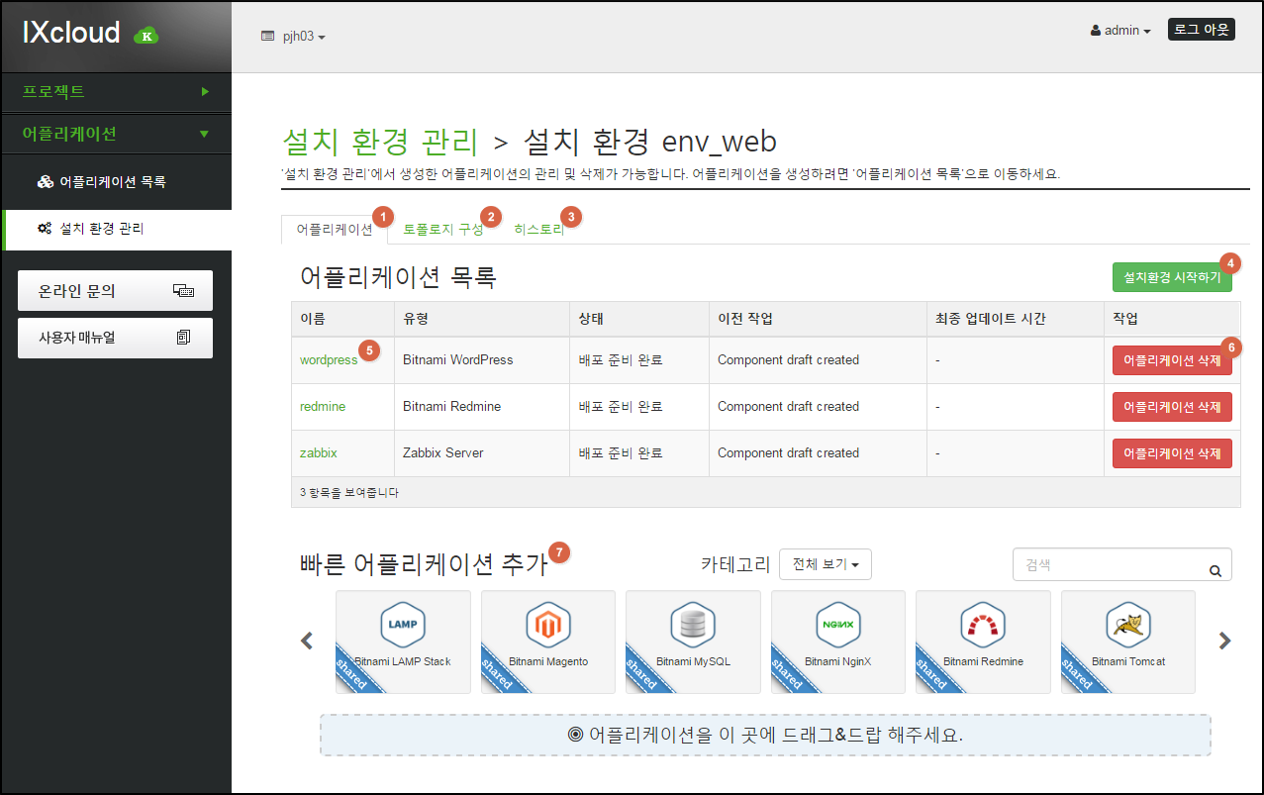Viewport: 1264px width, 795px height.
Task: Click the Bitnami Tomcat icon
Action: click(1128, 624)
